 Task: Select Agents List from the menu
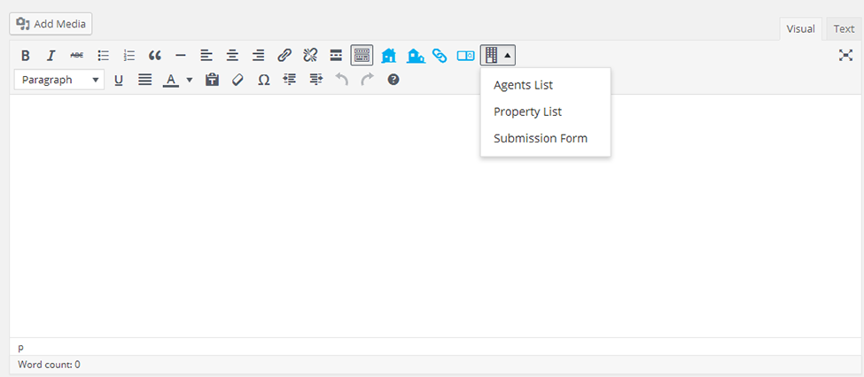(x=523, y=85)
